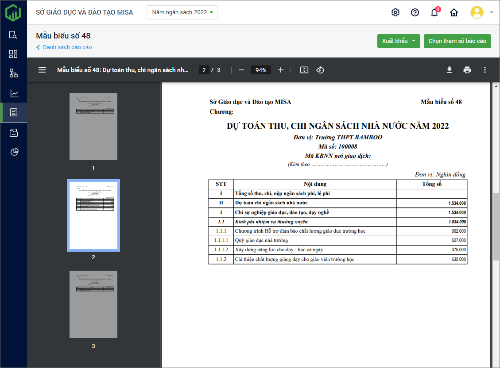Click the page number input field
Viewport: 500px width, 368px height.
click(204, 70)
